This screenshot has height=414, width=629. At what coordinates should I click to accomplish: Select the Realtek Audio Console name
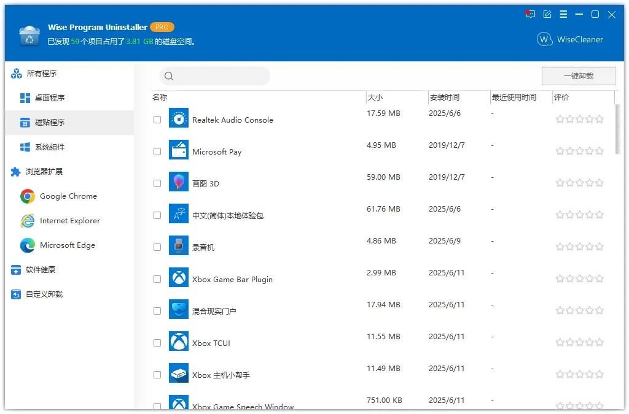coord(233,120)
